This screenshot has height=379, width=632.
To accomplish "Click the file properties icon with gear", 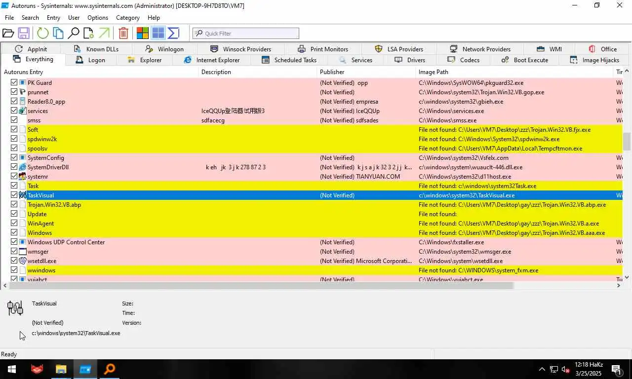I will point(88,33).
